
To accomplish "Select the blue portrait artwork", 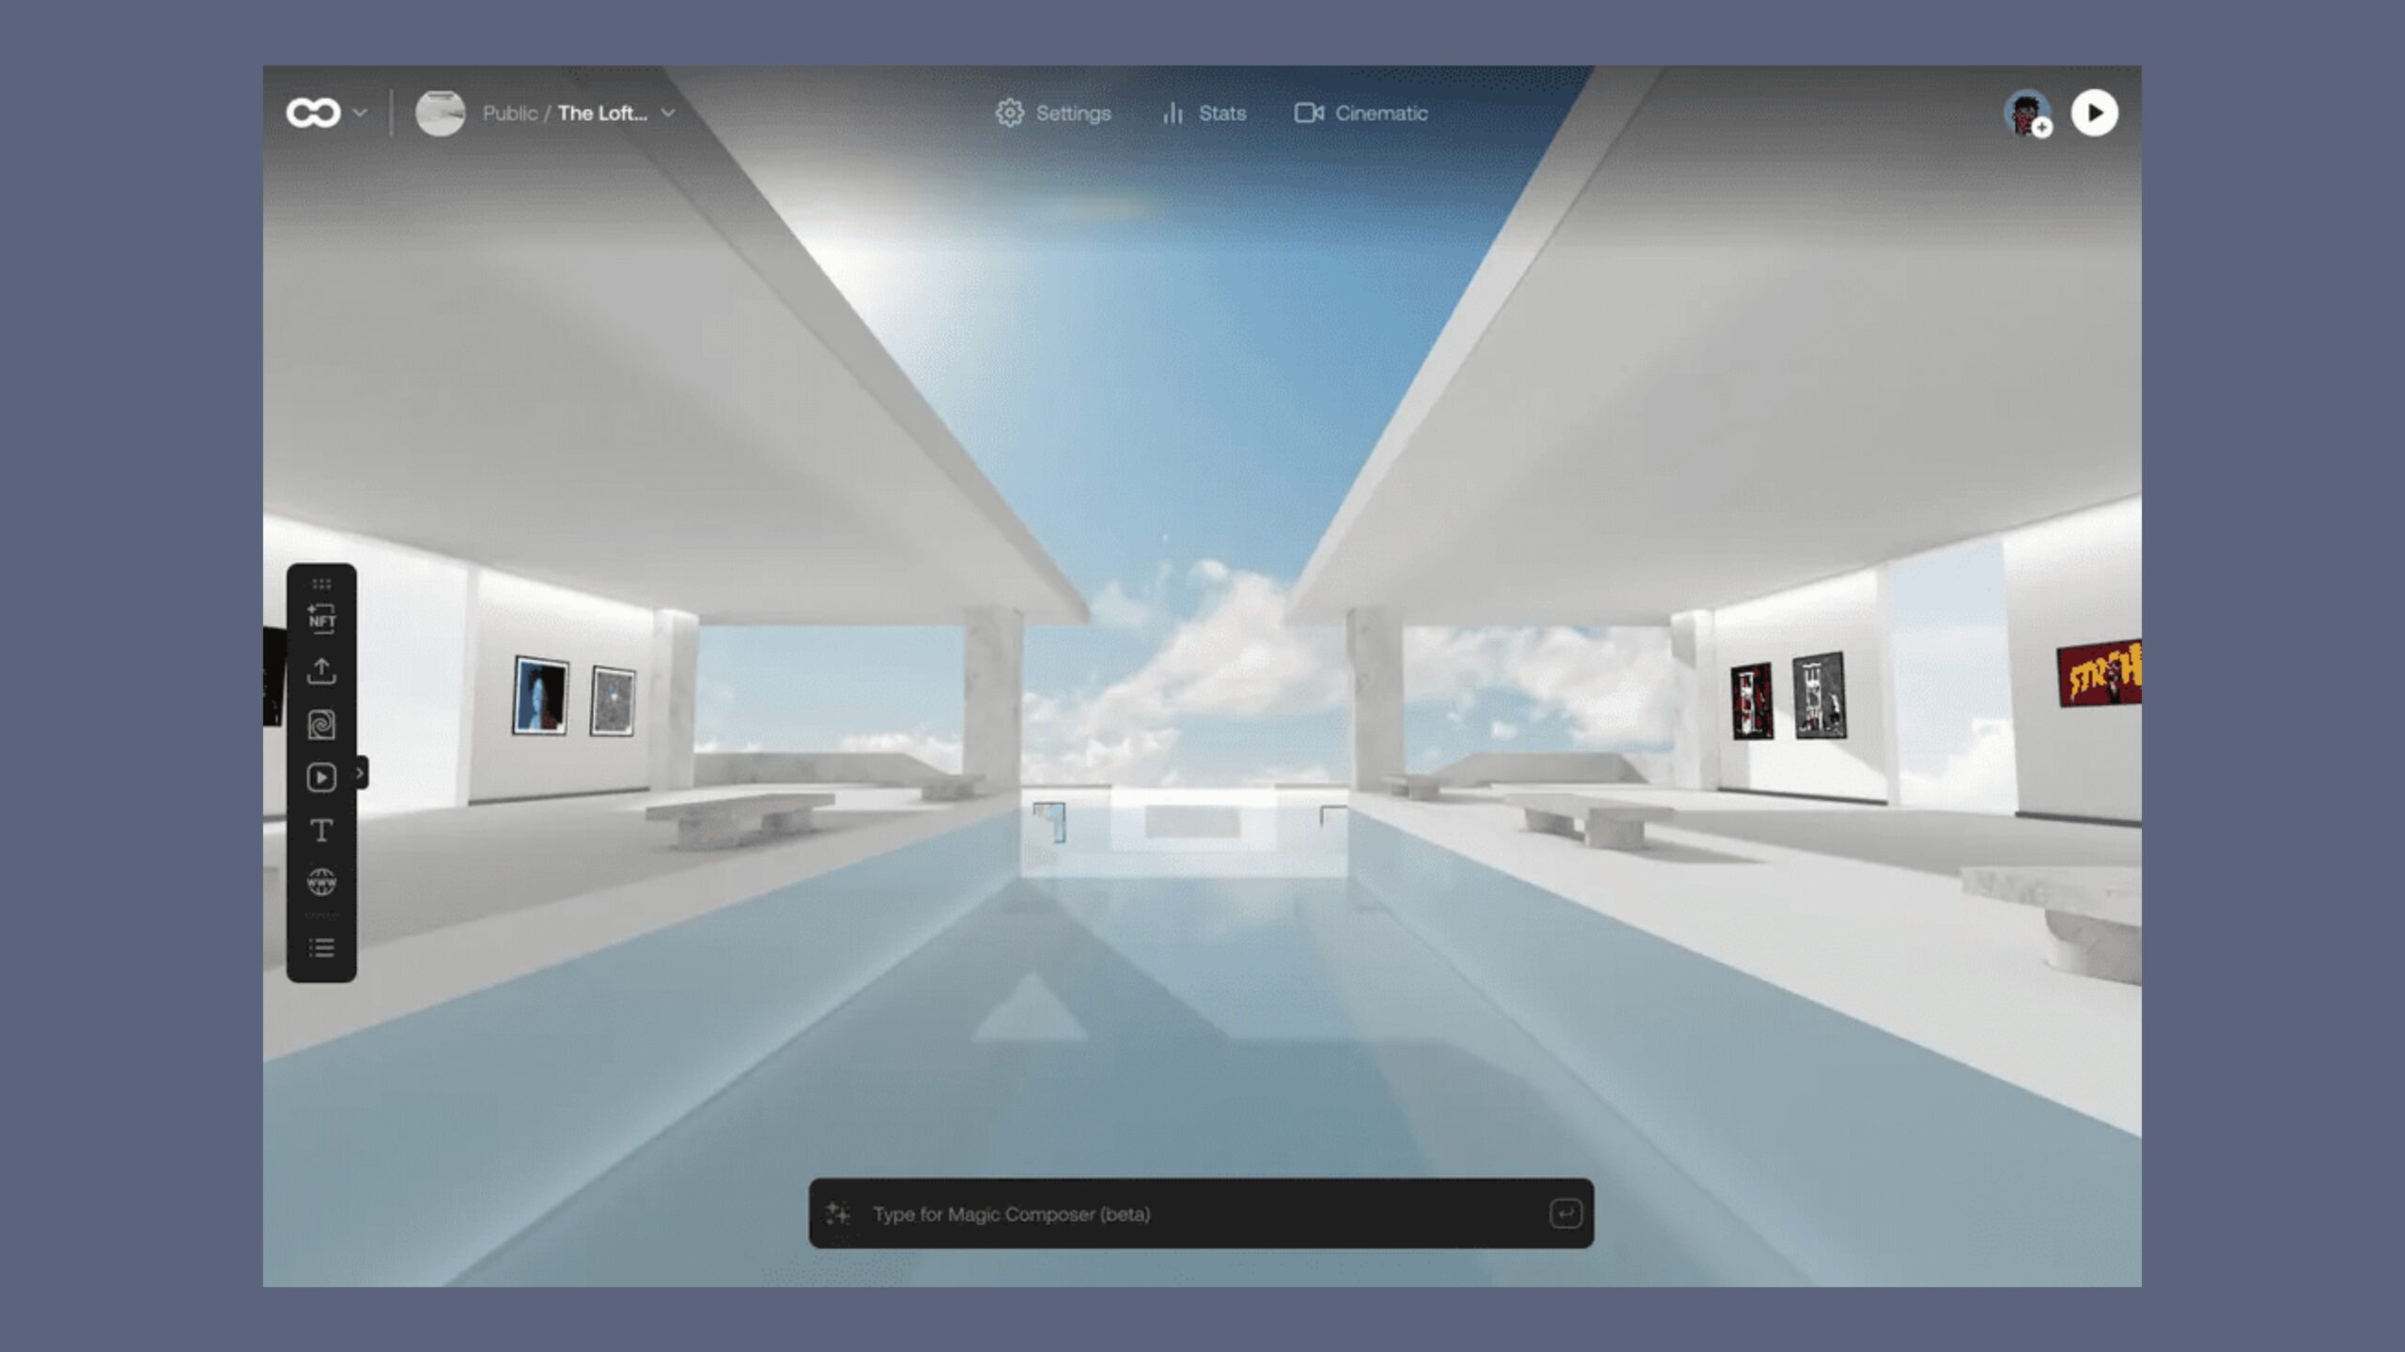I will (540, 695).
